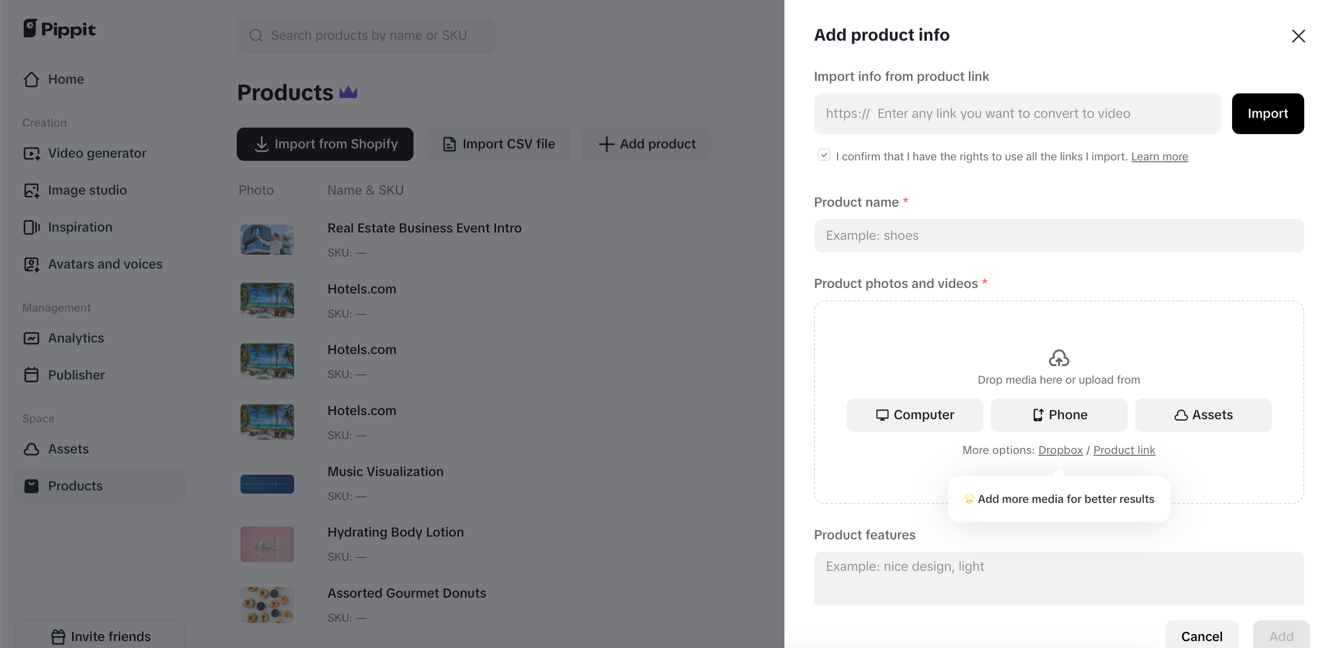
Task: Uncheck the rights confirmation checkbox
Action: point(823,155)
